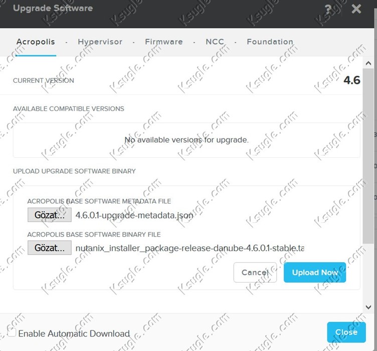Click ACROPOLIS BASE SOFTWARE METADATA FILE label
The width and height of the screenshot is (377, 351).
[99, 201]
